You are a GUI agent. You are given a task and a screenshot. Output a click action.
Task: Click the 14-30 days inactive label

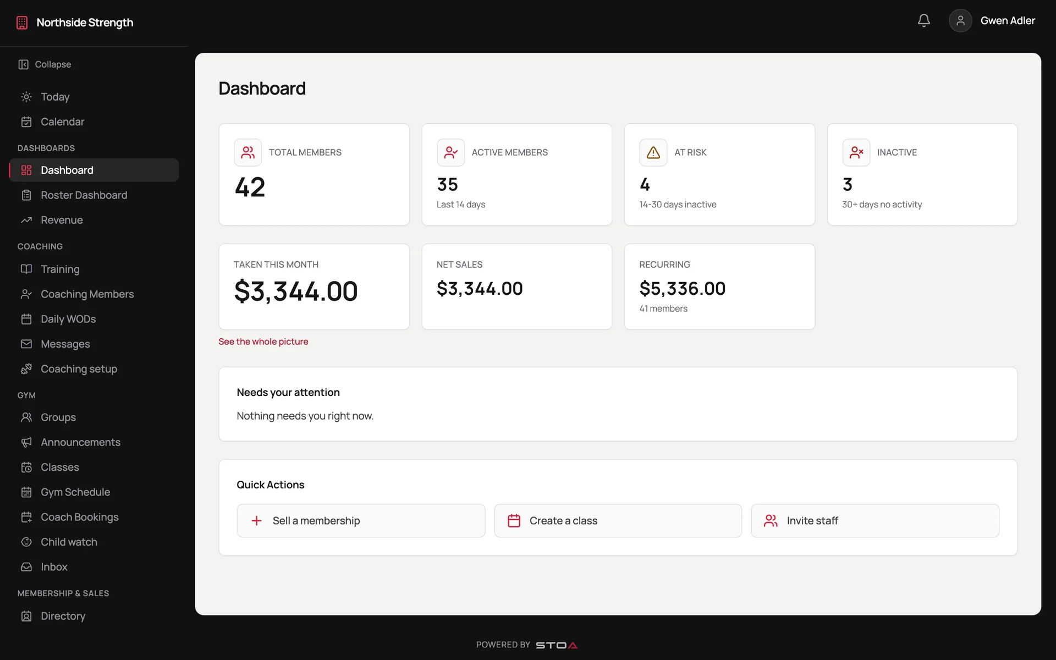coord(678,205)
